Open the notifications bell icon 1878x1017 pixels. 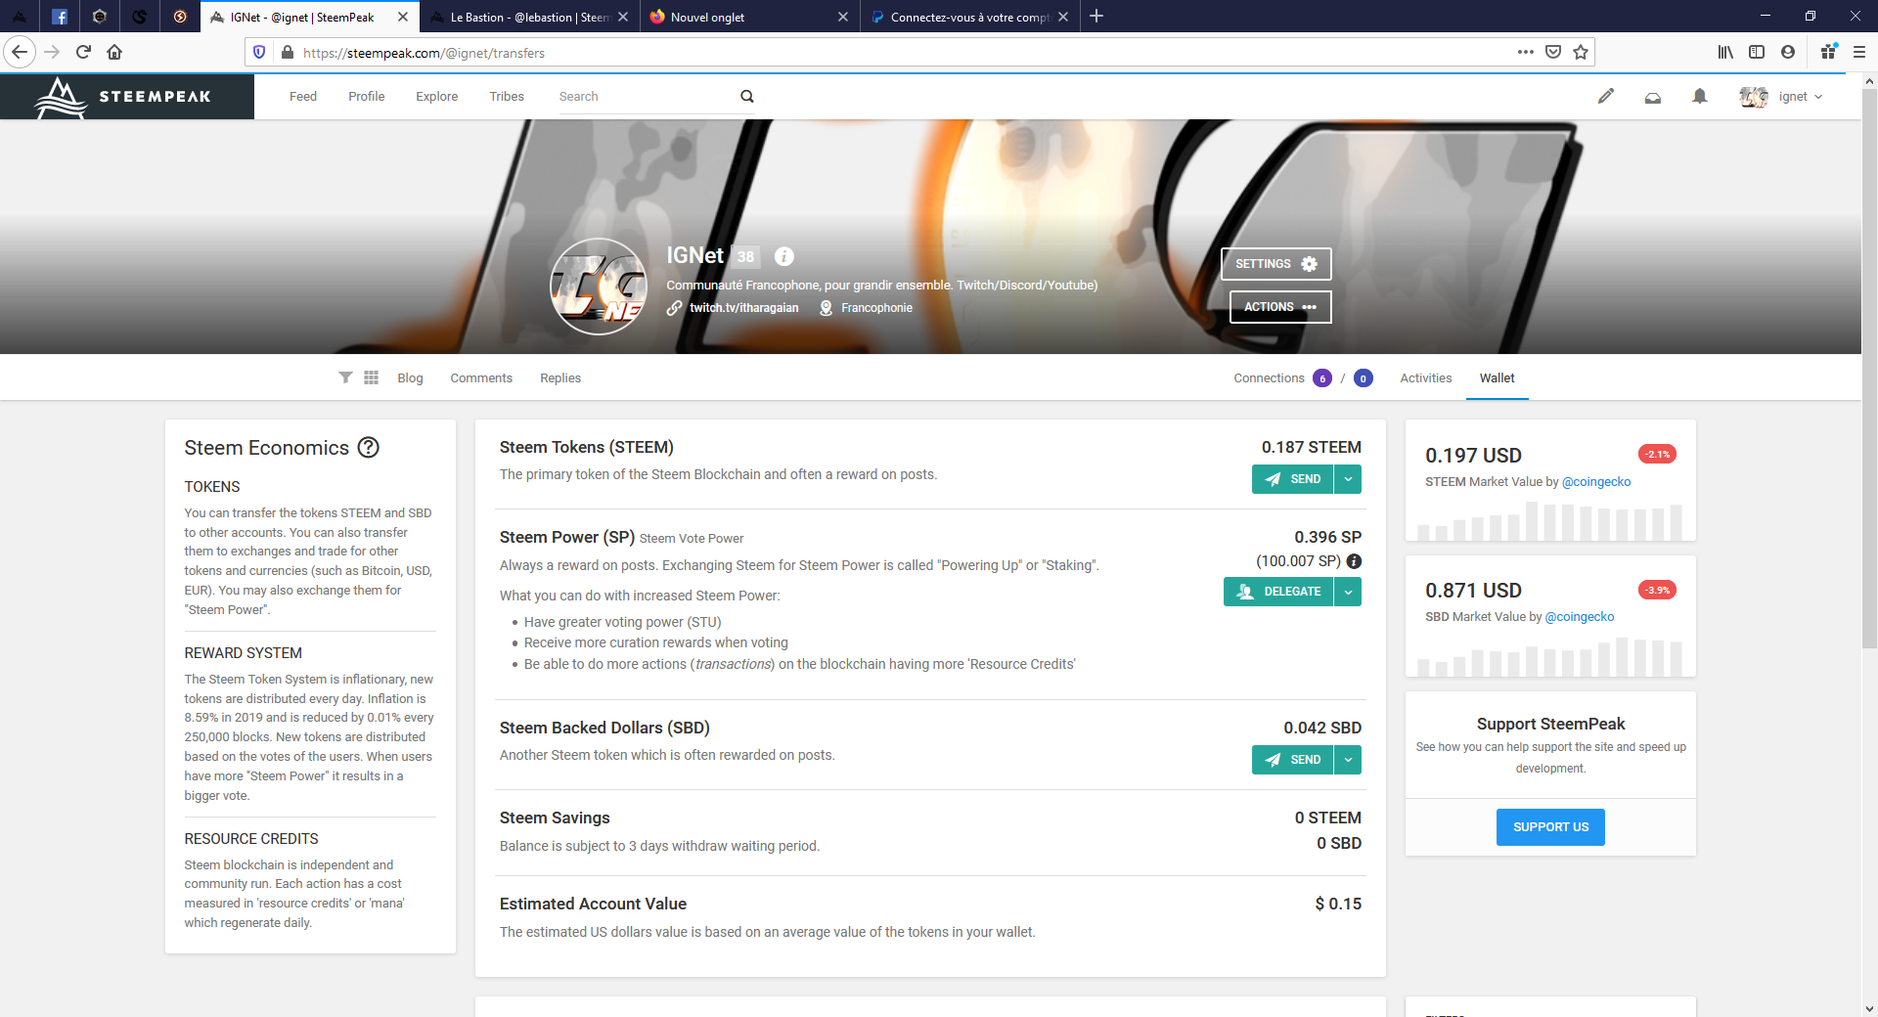click(1699, 96)
